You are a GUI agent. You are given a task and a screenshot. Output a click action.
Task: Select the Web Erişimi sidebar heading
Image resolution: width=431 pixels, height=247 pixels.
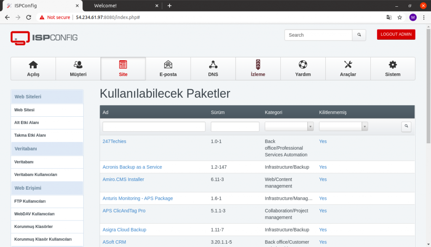(47, 188)
